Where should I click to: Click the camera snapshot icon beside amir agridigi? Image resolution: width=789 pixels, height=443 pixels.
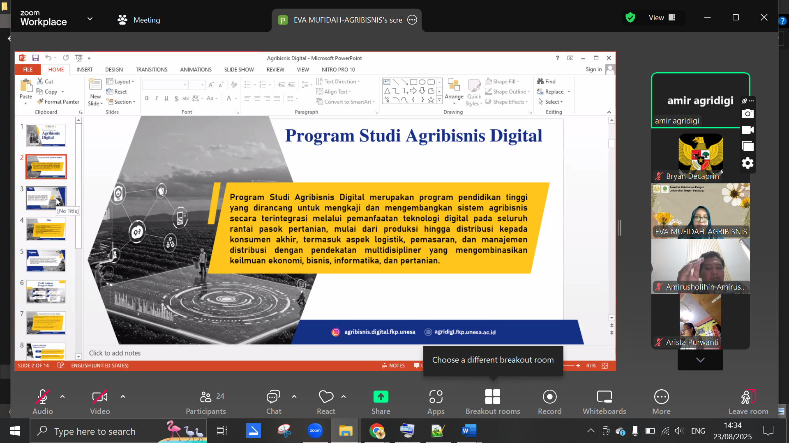747,114
